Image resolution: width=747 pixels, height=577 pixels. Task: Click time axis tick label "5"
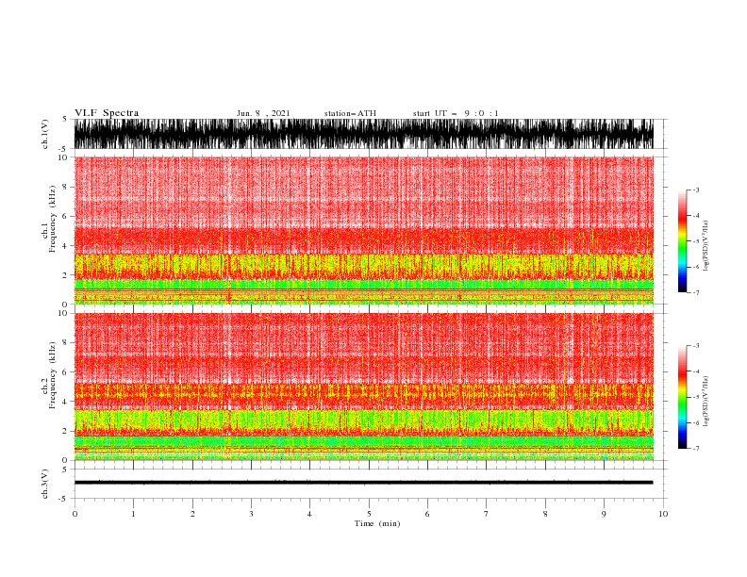click(x=369, y=514)
